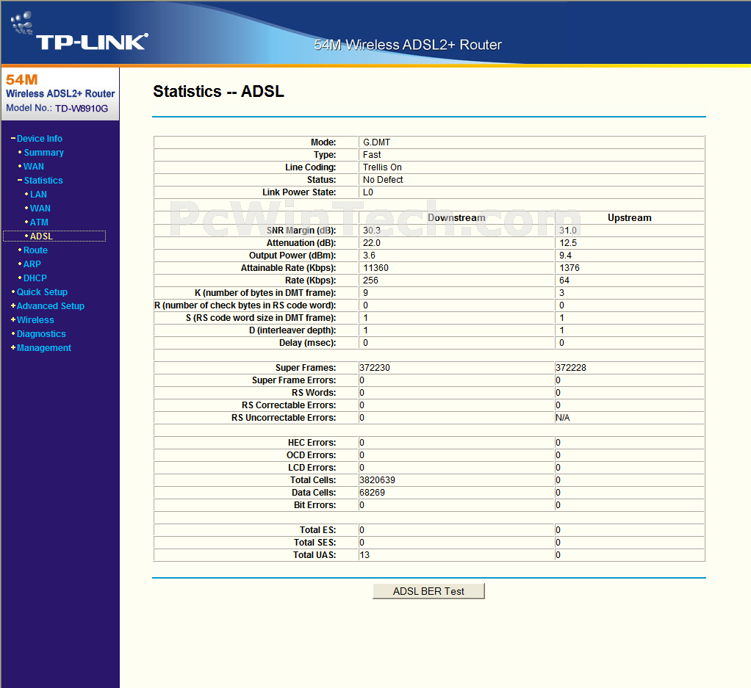Viewport: 751px width, 688px height.
Task: Open the ARP table link
Action: point(32,264)
